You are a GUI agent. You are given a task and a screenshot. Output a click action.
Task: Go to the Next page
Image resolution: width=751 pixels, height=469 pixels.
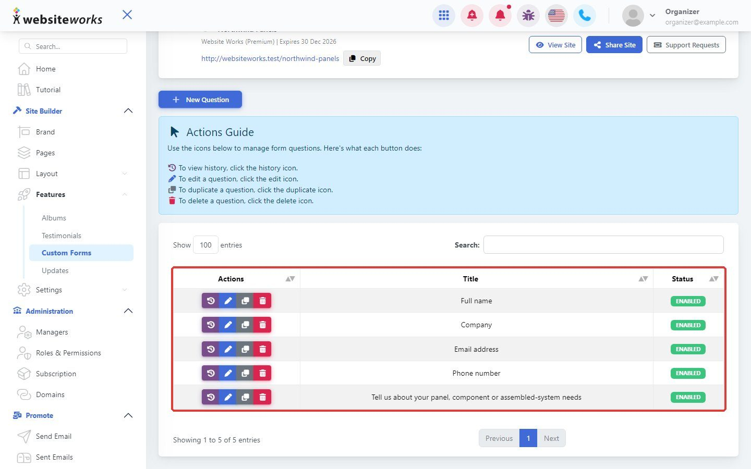(x=551, y=438)
